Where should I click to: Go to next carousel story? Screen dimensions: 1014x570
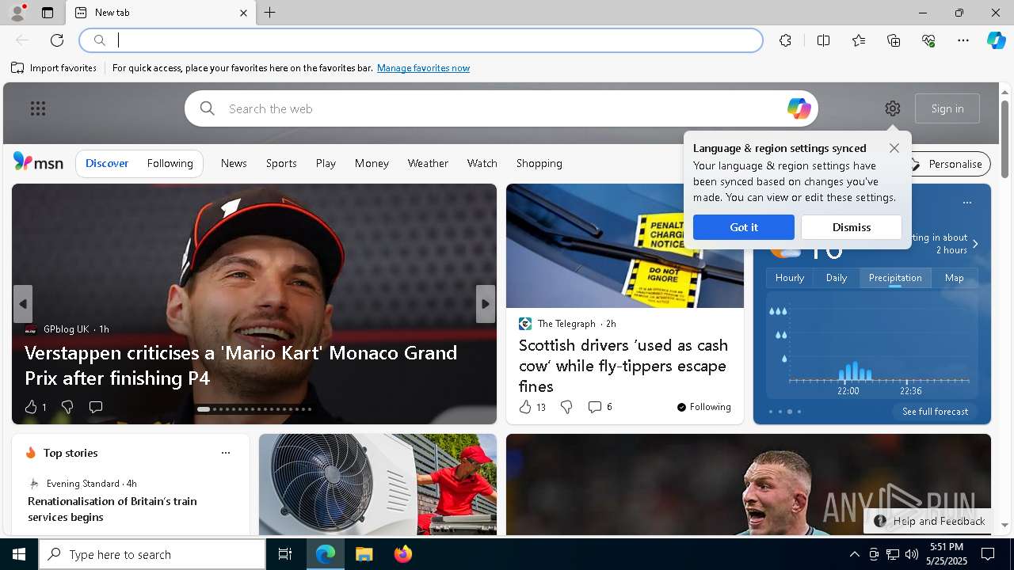coord(486,304)
